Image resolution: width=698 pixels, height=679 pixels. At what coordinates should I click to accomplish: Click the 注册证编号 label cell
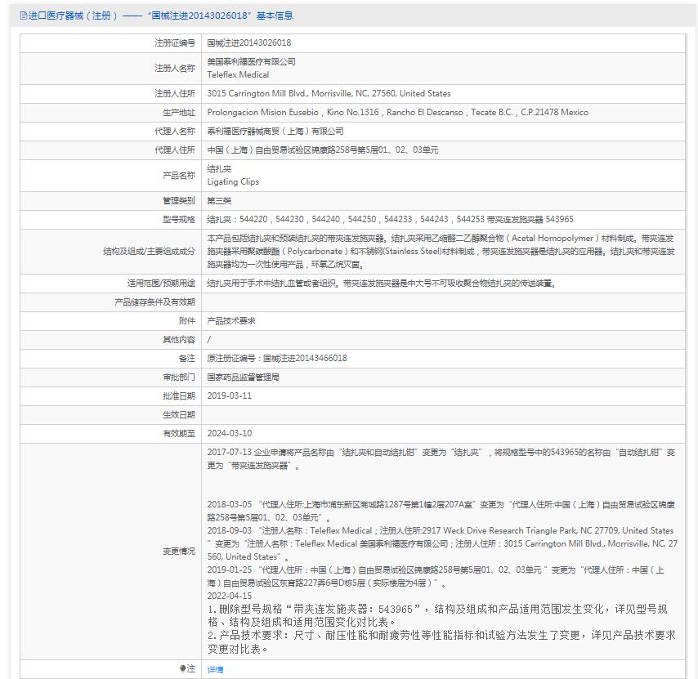(x=175, y=42)
